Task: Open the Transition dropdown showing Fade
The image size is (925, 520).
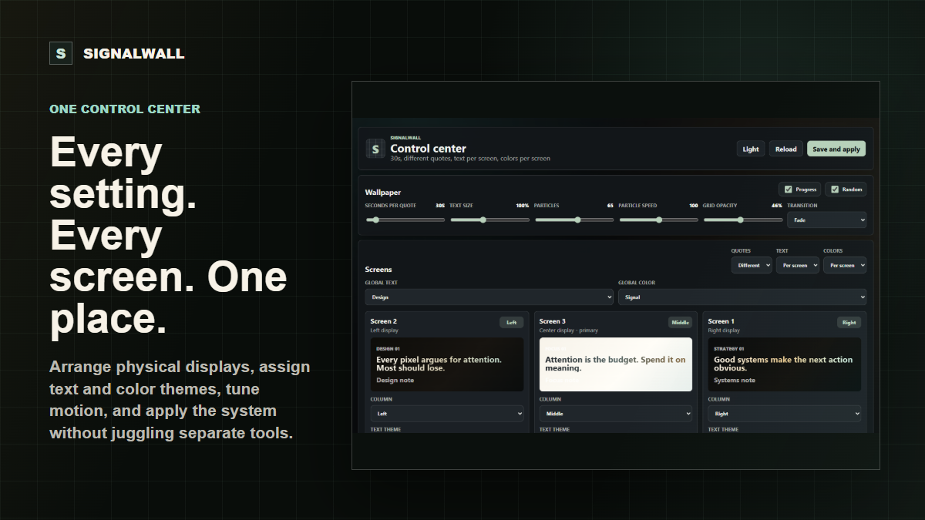Action: (826, 220)
